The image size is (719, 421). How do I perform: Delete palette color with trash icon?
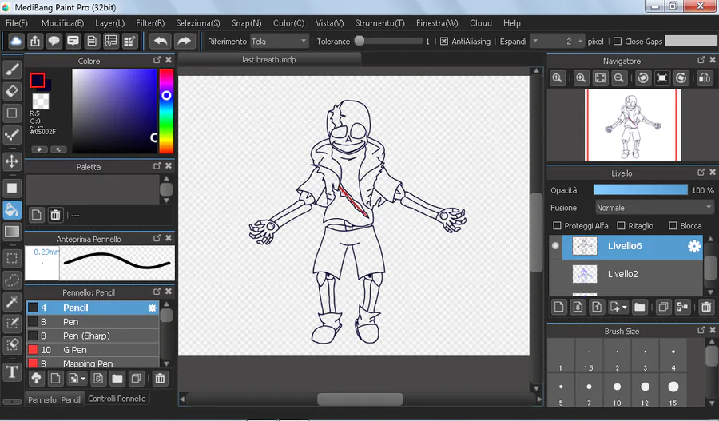55,215
